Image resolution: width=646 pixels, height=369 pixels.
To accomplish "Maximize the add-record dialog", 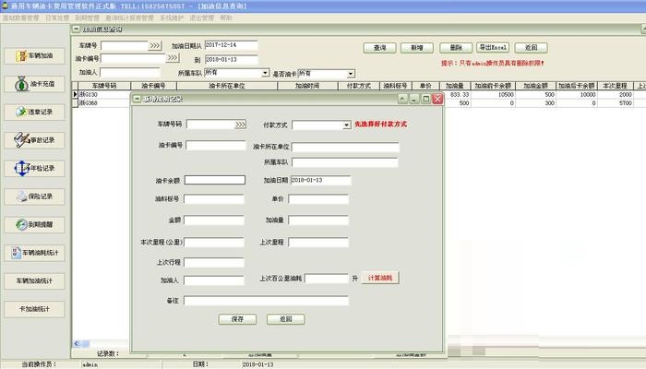I will (426, 99).
